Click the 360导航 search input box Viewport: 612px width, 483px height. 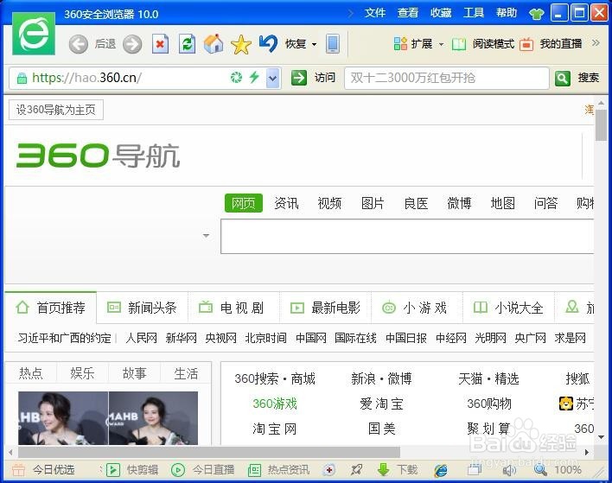point(407,237)
